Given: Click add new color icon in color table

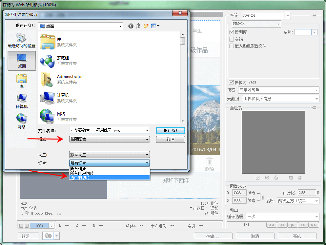Looking at the screenshot, I should click(x=291, y=178).
